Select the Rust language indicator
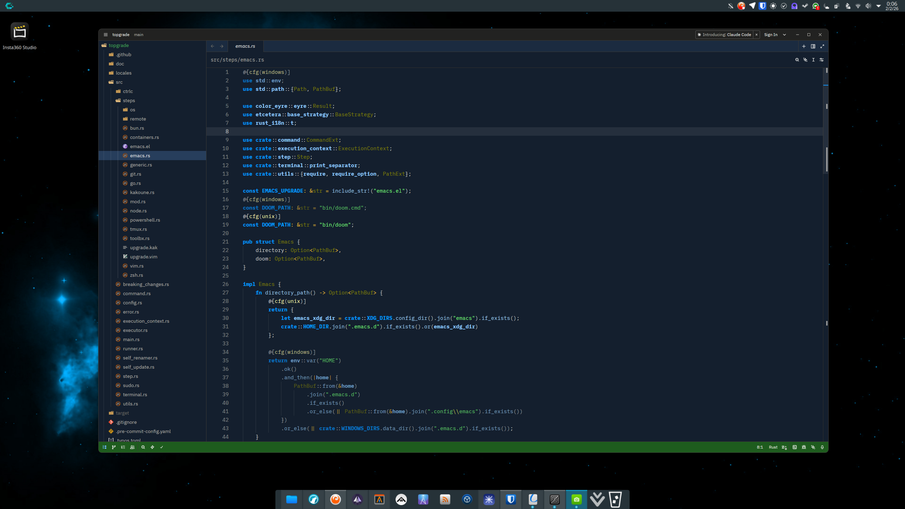The height and width of the screenshot is (509, 905). 773,447
